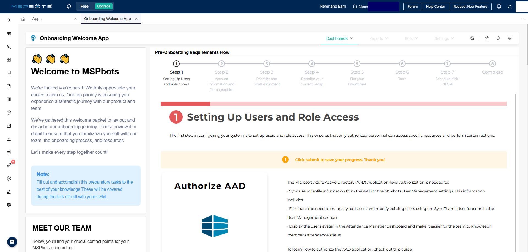
Task: Switch to the Apps tab
Action: 37,19
